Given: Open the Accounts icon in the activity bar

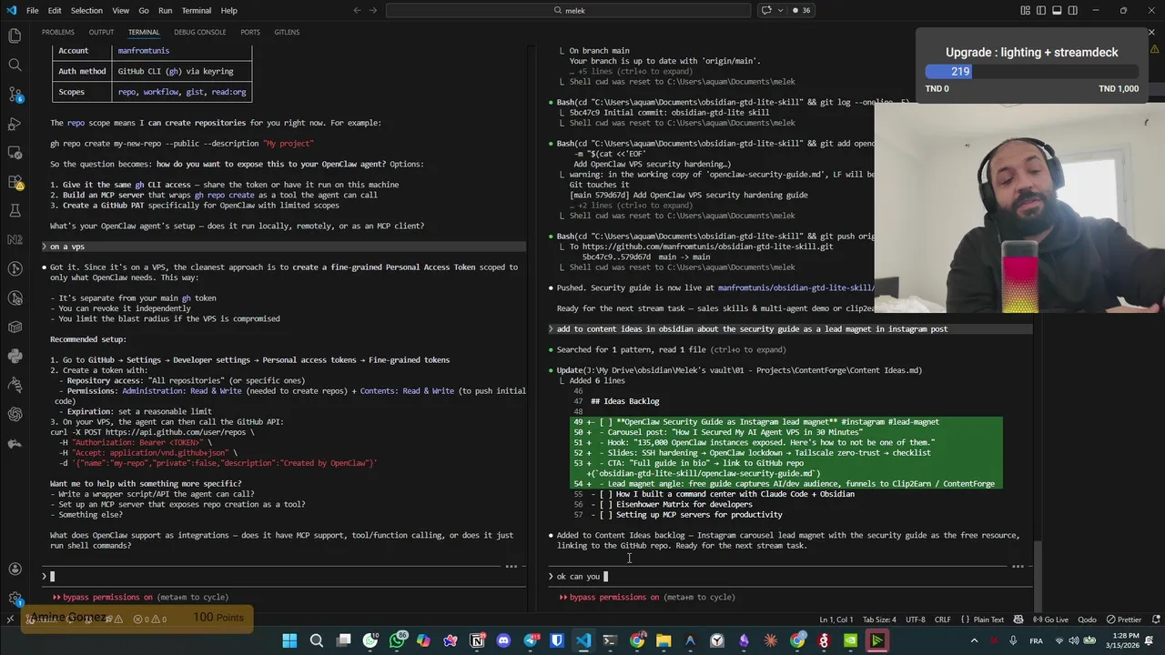Looking at the screenshot, I should 15,569.
